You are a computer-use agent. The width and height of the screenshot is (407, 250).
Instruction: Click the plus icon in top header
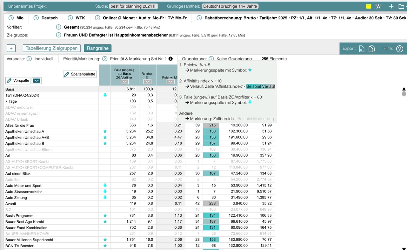(x=391, y=6)
